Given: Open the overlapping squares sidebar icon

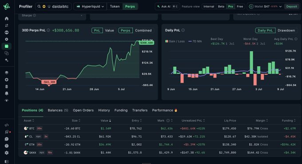Looking at the screenshot, I should 7,53.
